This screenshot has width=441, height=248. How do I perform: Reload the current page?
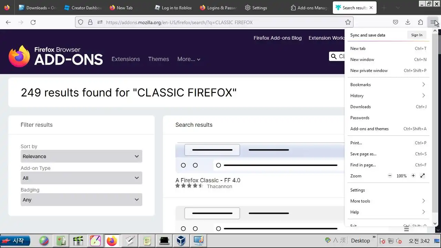[x=33, y=22]
